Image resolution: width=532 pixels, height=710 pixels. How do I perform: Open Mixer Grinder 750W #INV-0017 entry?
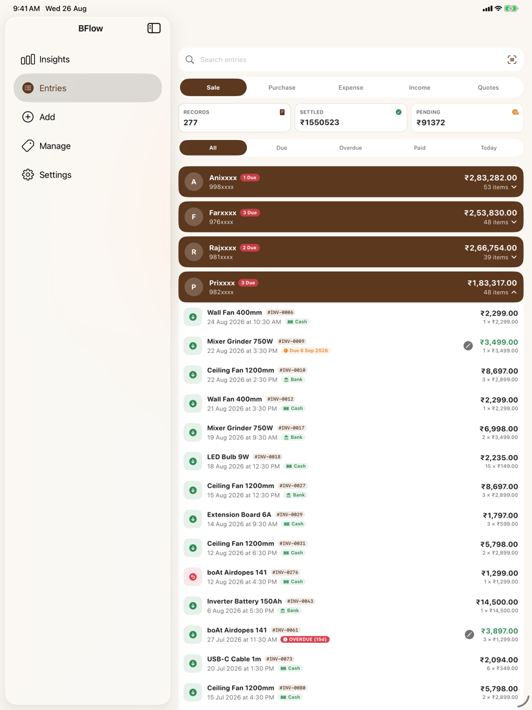pyautogui.click(x=351, y=432)
